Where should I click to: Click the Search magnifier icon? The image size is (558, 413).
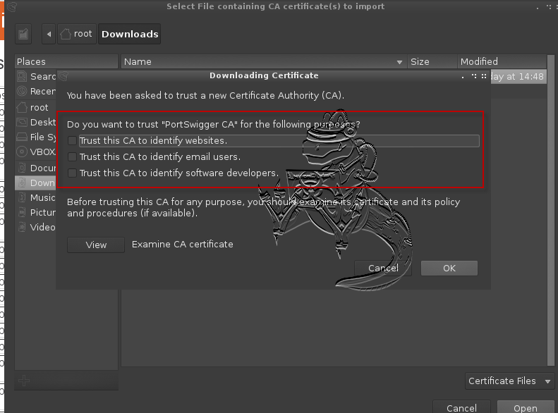point(22,76)
